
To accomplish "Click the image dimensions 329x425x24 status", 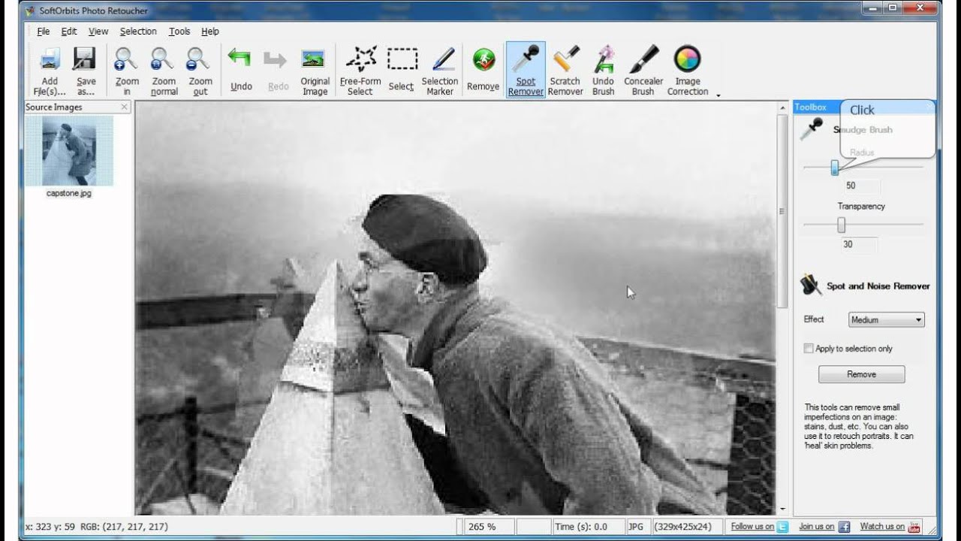I will coord(688,527).
